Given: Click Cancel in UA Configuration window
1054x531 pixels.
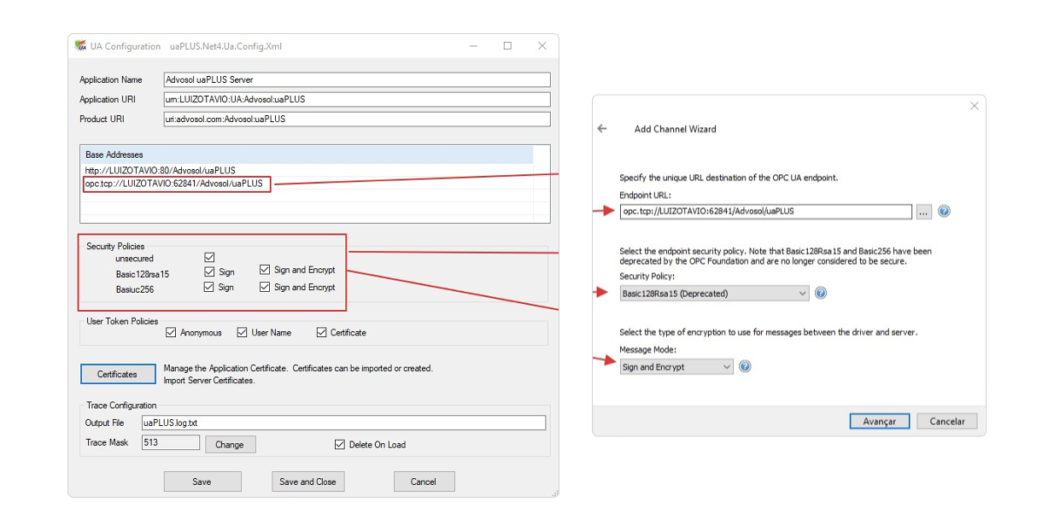Looking at the screenshot, I should point(424,481).
